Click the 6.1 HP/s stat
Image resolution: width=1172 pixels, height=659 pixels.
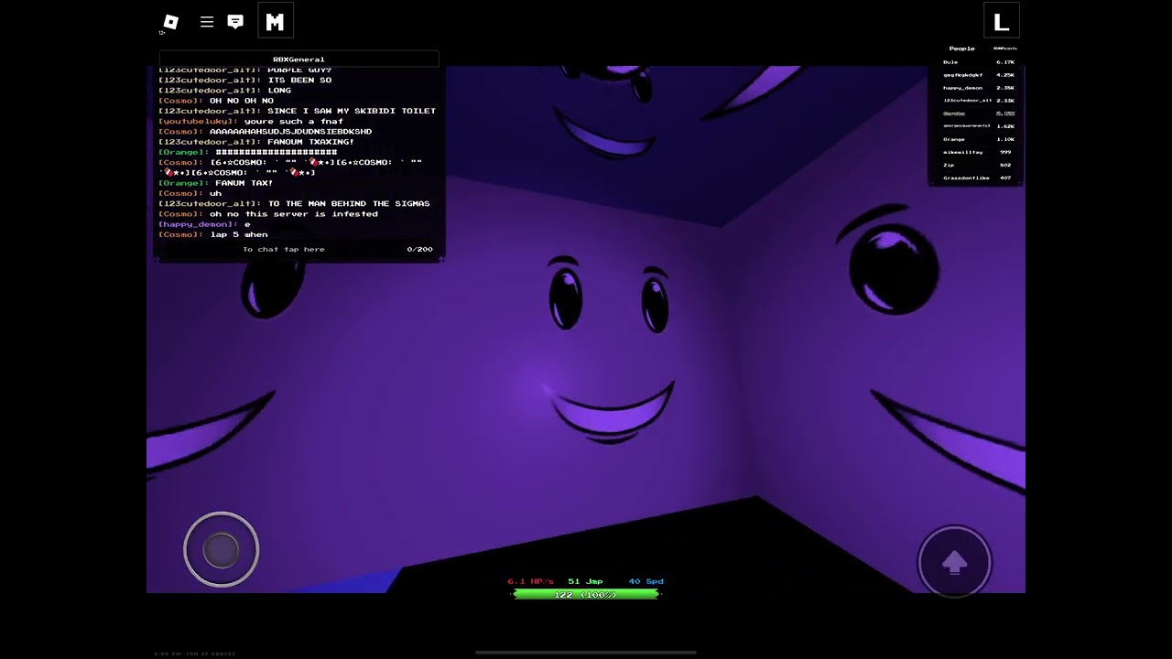point(531,581)
